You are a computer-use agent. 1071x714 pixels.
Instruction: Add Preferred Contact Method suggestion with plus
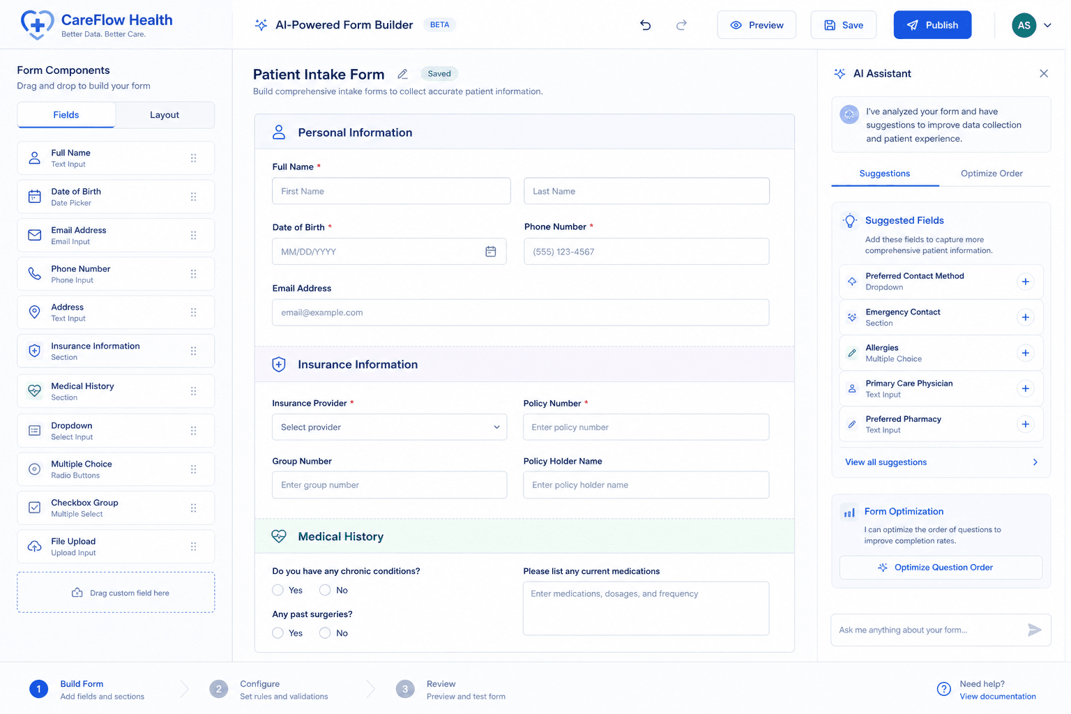click(x=1025, y=282)
